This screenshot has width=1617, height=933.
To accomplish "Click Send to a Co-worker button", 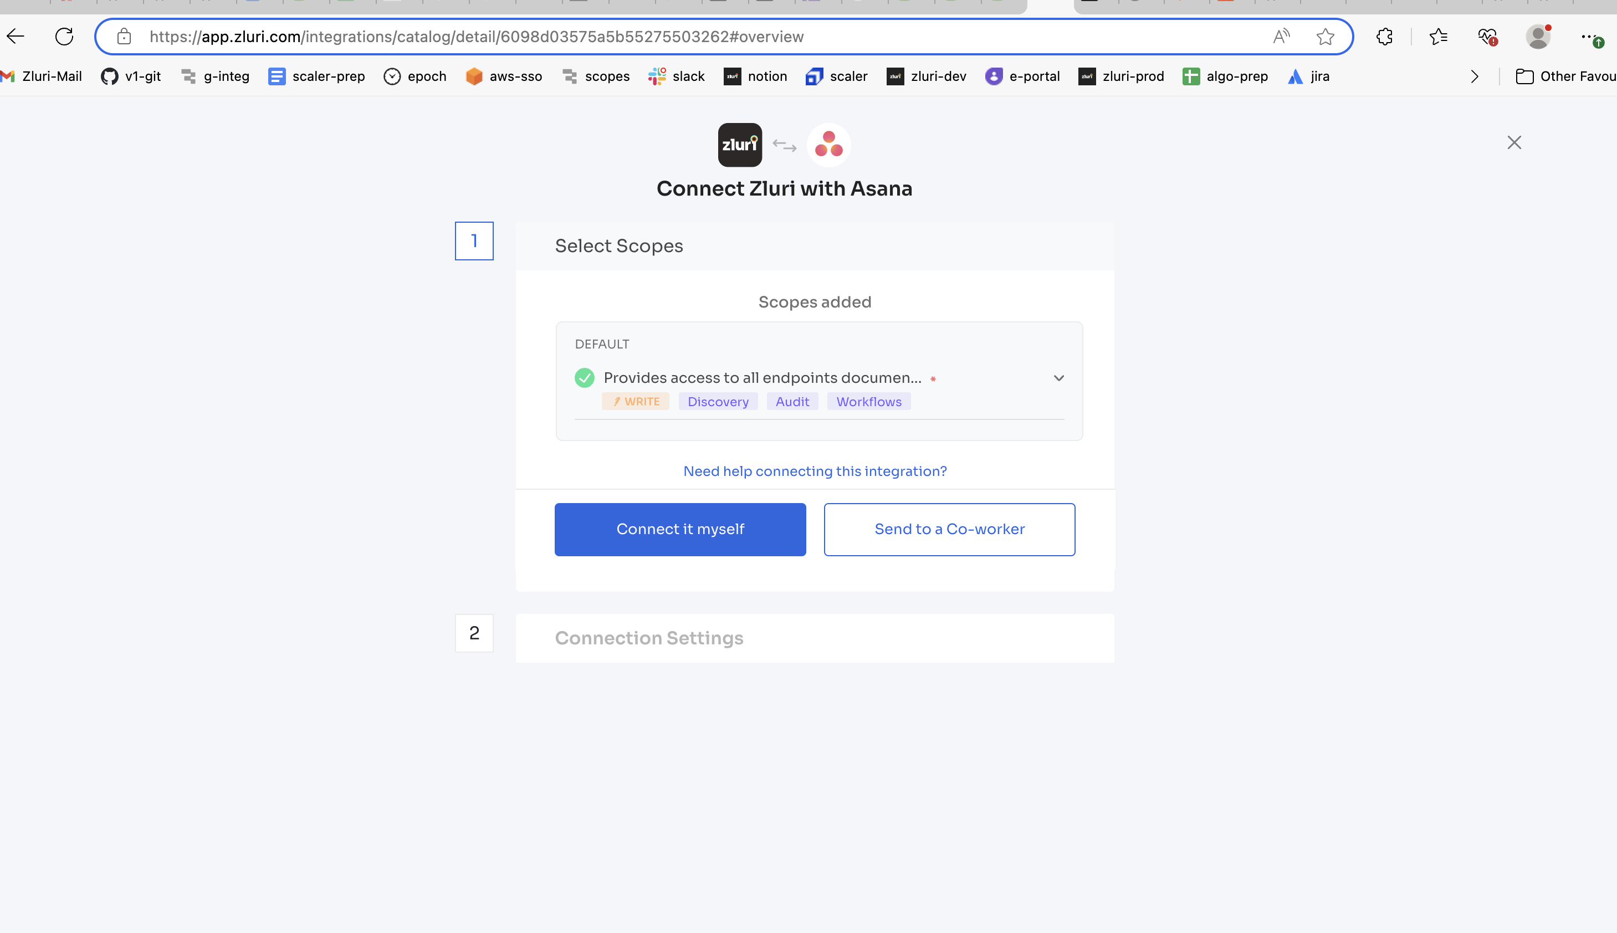I will (949, 529).
